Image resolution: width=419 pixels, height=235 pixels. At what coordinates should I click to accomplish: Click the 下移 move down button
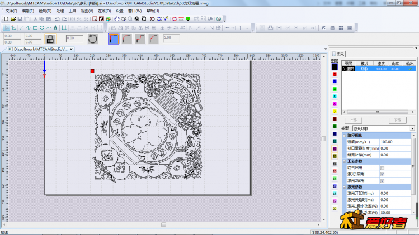397,121
